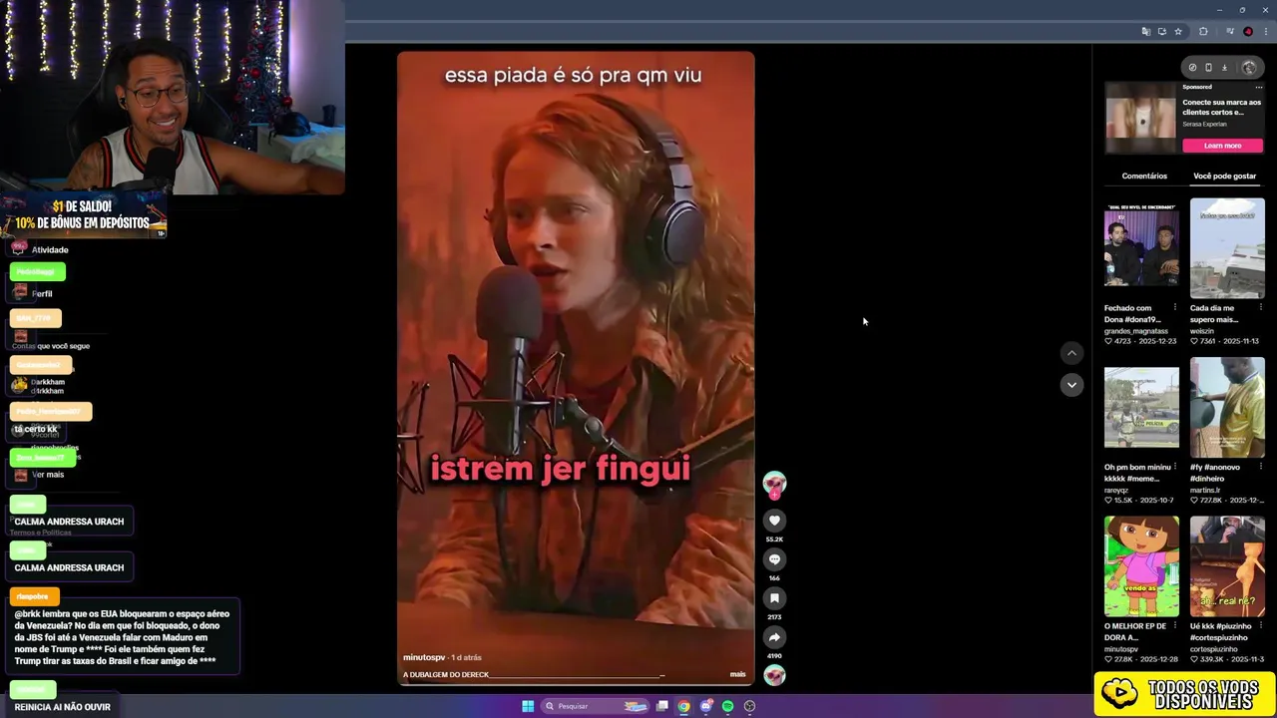The width and height of the screenshot is (1277, 718).
Task: Click the sponsored ad image thumbnail
Action: point(1140,118)
